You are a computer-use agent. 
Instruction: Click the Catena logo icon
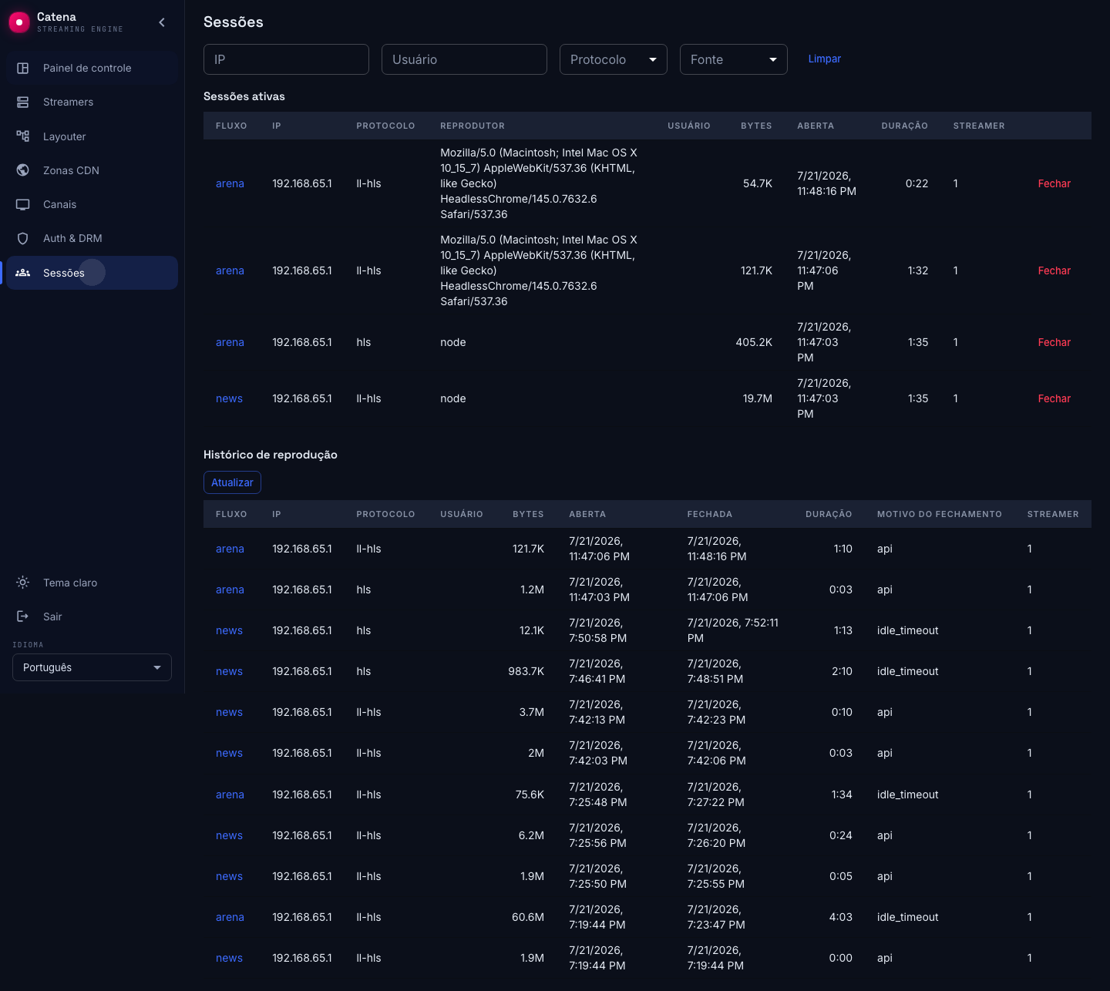18,22
